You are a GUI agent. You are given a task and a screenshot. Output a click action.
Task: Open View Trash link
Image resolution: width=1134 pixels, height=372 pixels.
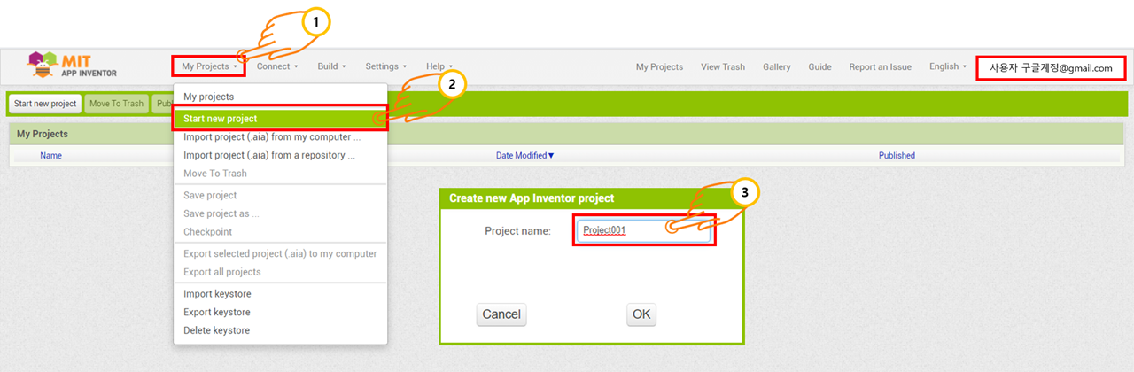tap(723, 66)
